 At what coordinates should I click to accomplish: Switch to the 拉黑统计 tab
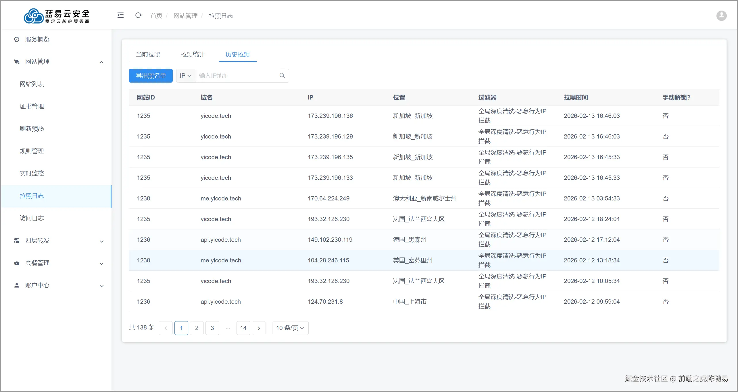pyautogui.click(x=193, y=54)
